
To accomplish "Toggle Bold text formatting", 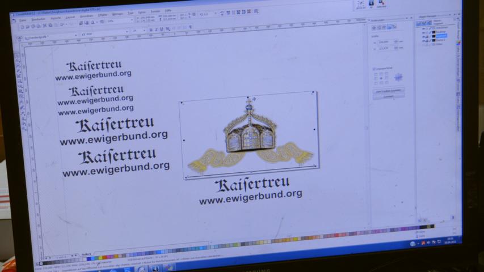I will click(x=150, y=29).
